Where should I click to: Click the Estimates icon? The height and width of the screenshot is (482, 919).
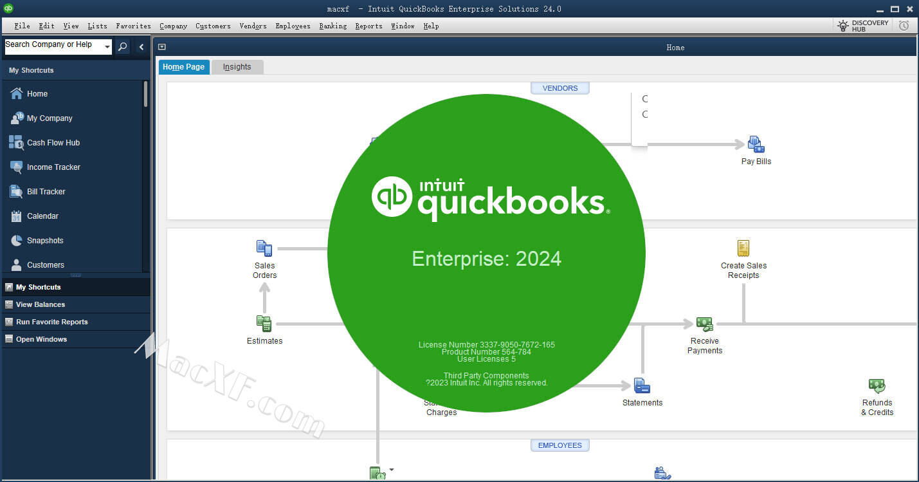[x=264, y=324]
